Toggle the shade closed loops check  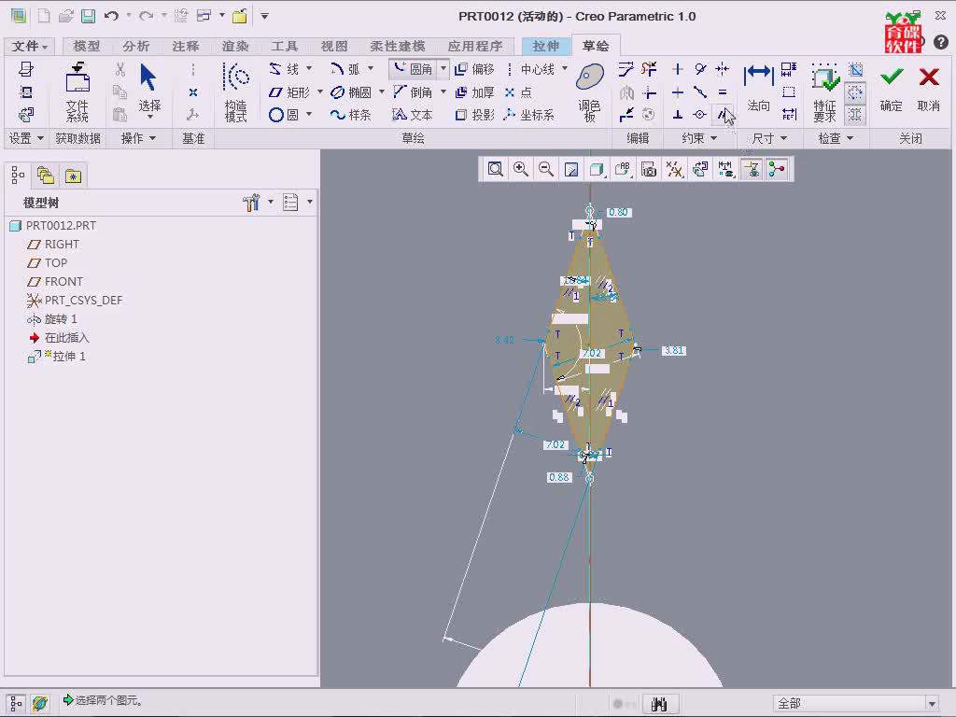[855, 69]
